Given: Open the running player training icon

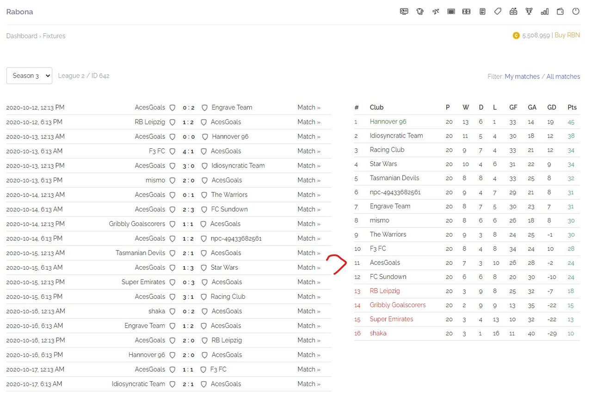Looking at the screenshot, I should pos(436,12).
